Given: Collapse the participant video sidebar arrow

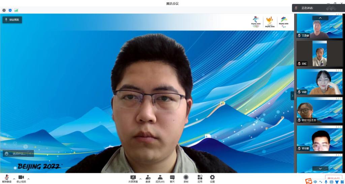Looking at the screenshot, I should 292,96.
